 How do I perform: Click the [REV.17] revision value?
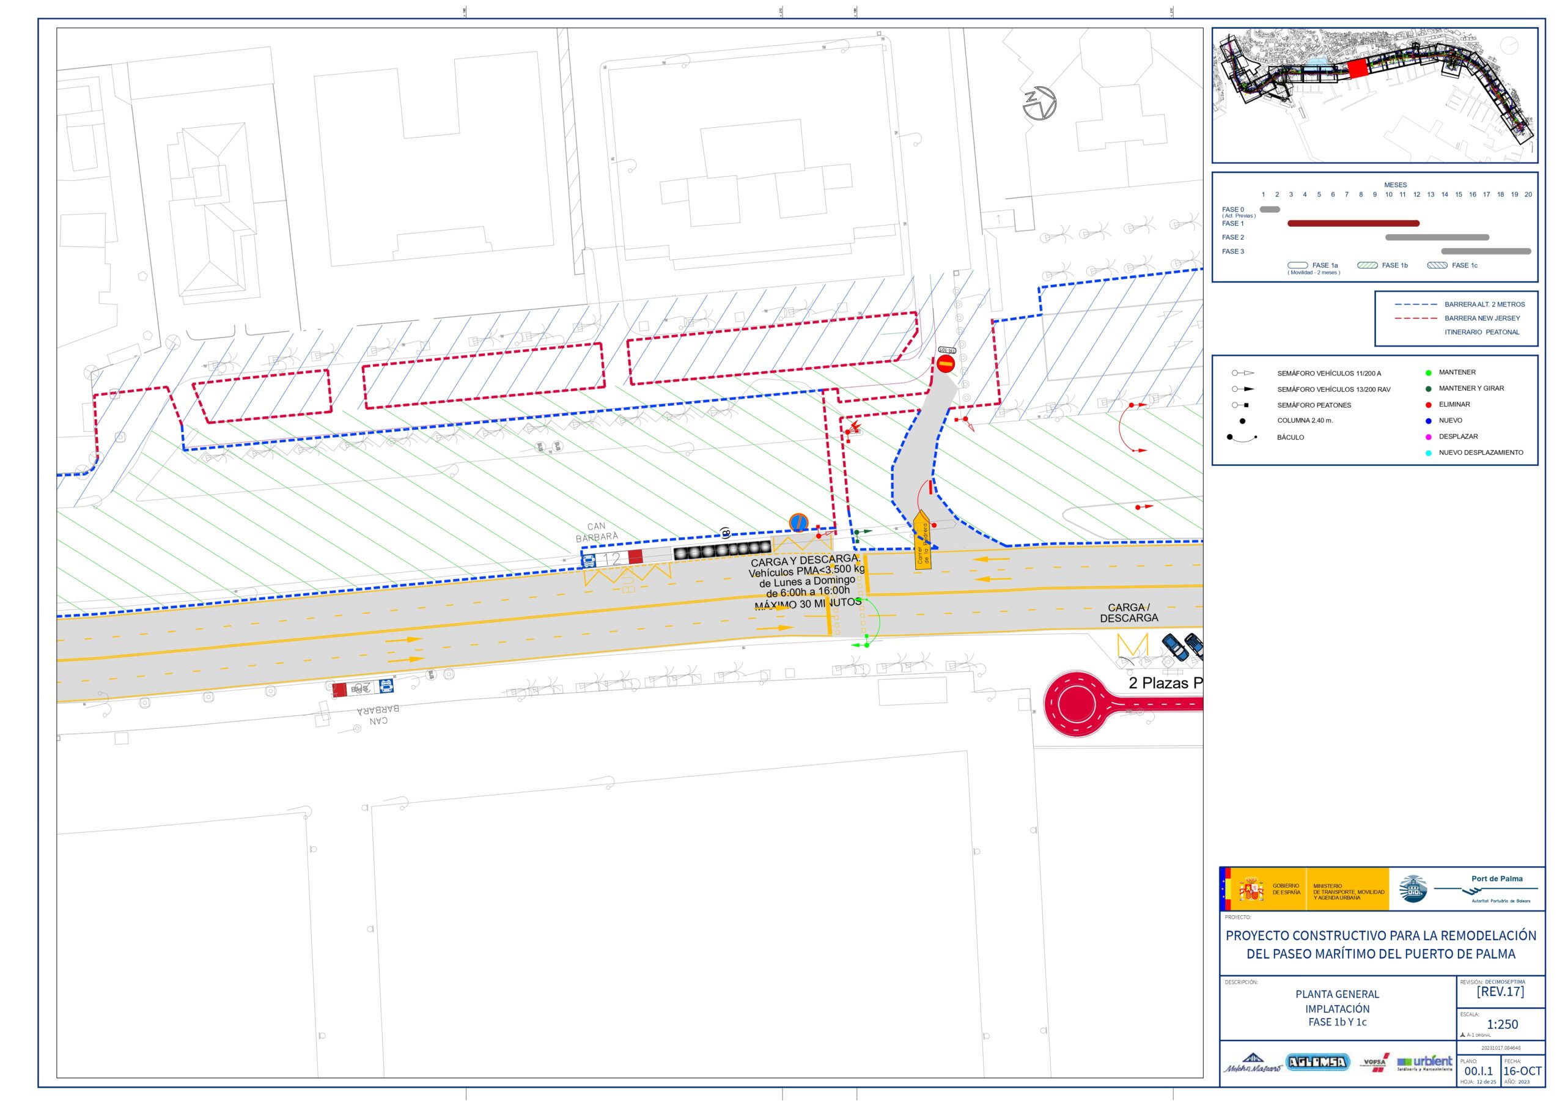coord(1500,992)
